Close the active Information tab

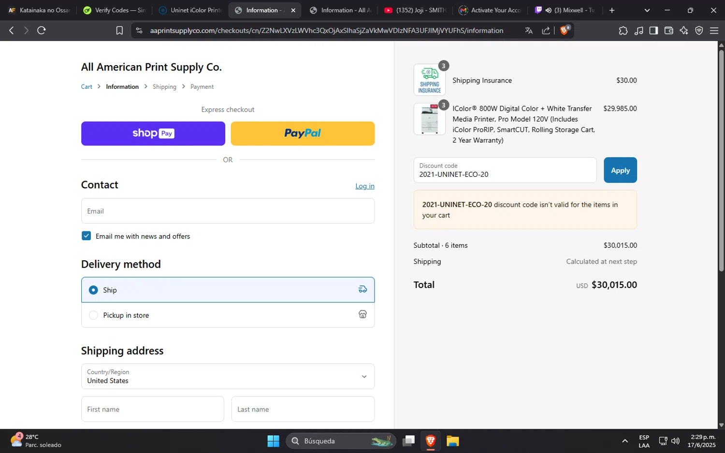(293, 10)
